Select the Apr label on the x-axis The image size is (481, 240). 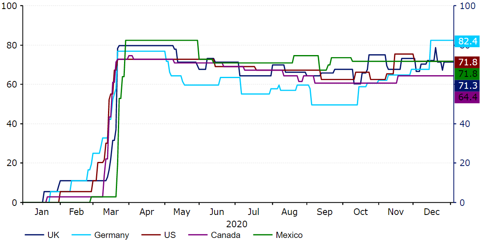click(x=147, y=212)
